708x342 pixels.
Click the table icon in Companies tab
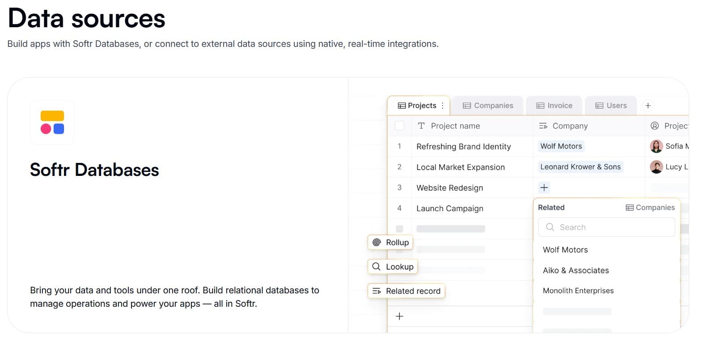coord(467,106)
